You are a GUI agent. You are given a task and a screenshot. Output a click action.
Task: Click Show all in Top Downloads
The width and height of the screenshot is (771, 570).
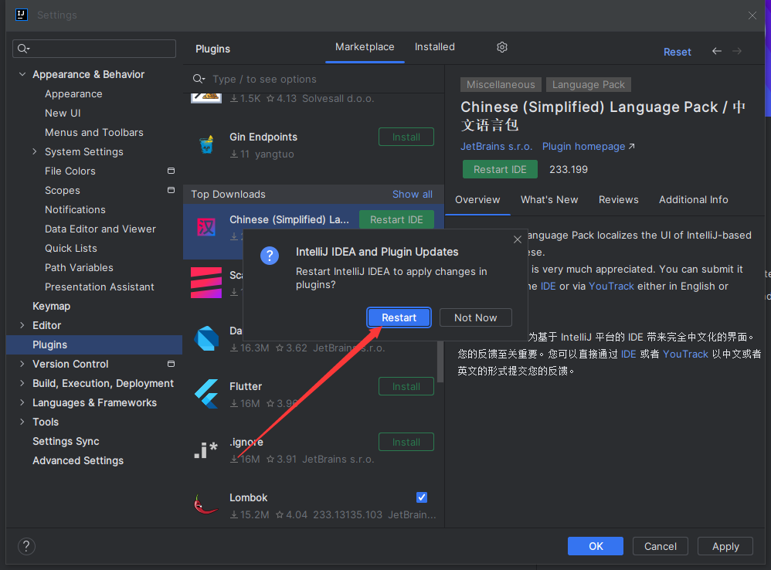point(412,194)
